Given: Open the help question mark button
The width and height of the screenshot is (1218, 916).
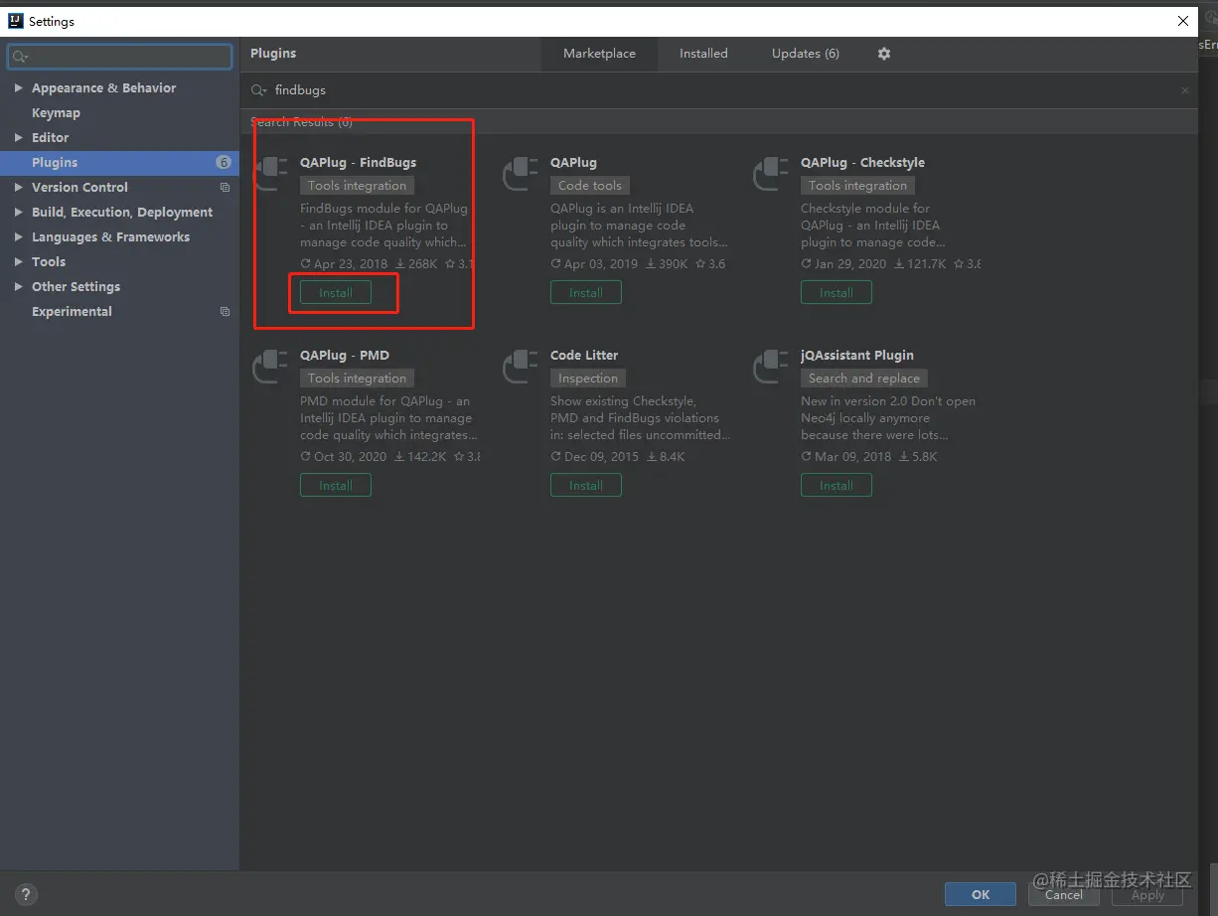Looking at the screenshot, I should 27,894.
